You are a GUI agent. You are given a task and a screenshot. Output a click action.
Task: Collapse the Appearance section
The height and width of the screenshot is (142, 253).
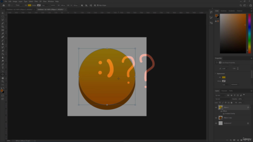click(x=215, y=74)
